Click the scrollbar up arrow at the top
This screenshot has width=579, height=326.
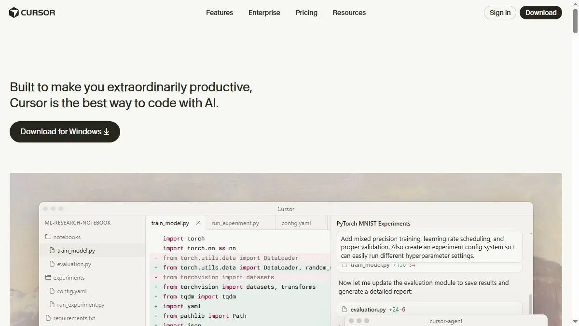coord(575,3)
